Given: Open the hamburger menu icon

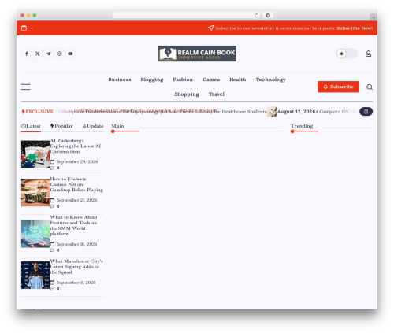Looking at the screenshot, I should [26, 87].
